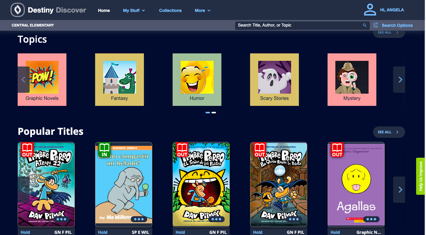Open the Search Options sliders icon

click(x=375, y=25)
